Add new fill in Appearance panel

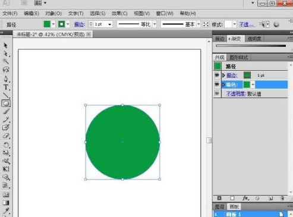232,198
